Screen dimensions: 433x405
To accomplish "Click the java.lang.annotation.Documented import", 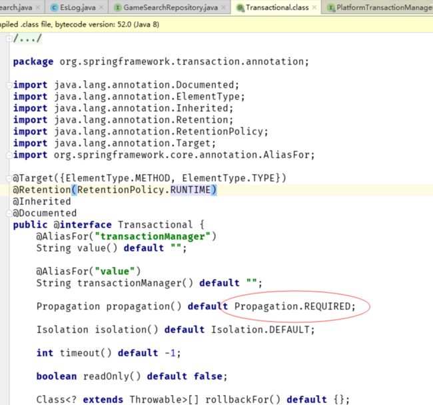I will pyautogui.click(x=144, y=85).
